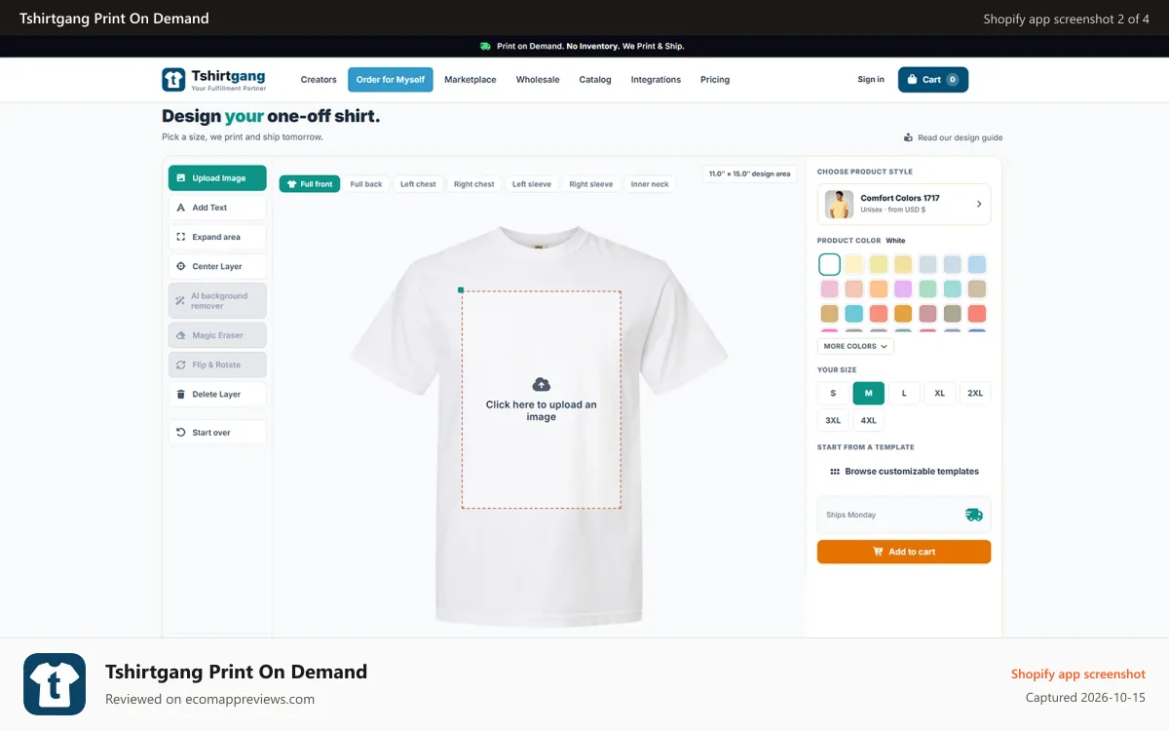Open Browse customizable templates

click(x=904, y=471)
